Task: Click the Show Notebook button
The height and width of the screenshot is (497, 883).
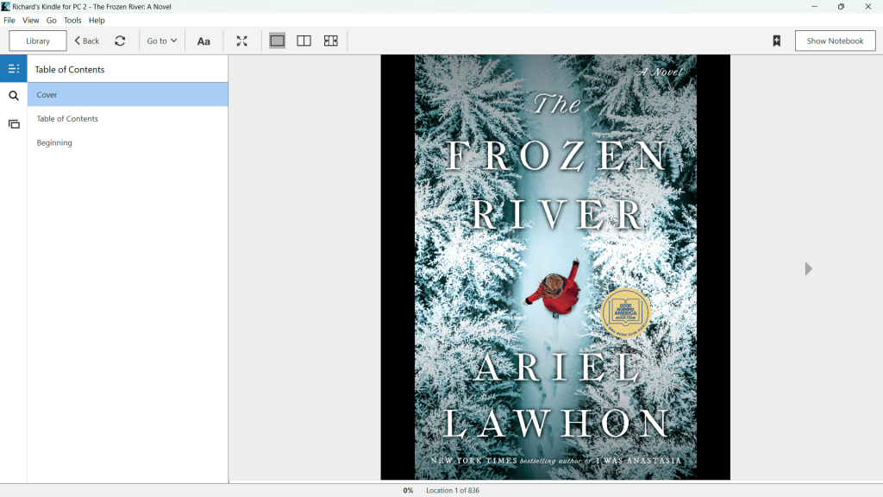Action: [x=835, y=41]
